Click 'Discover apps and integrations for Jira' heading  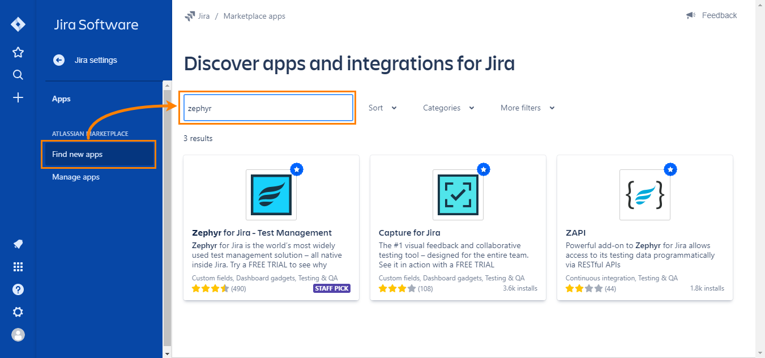(349, 63)
